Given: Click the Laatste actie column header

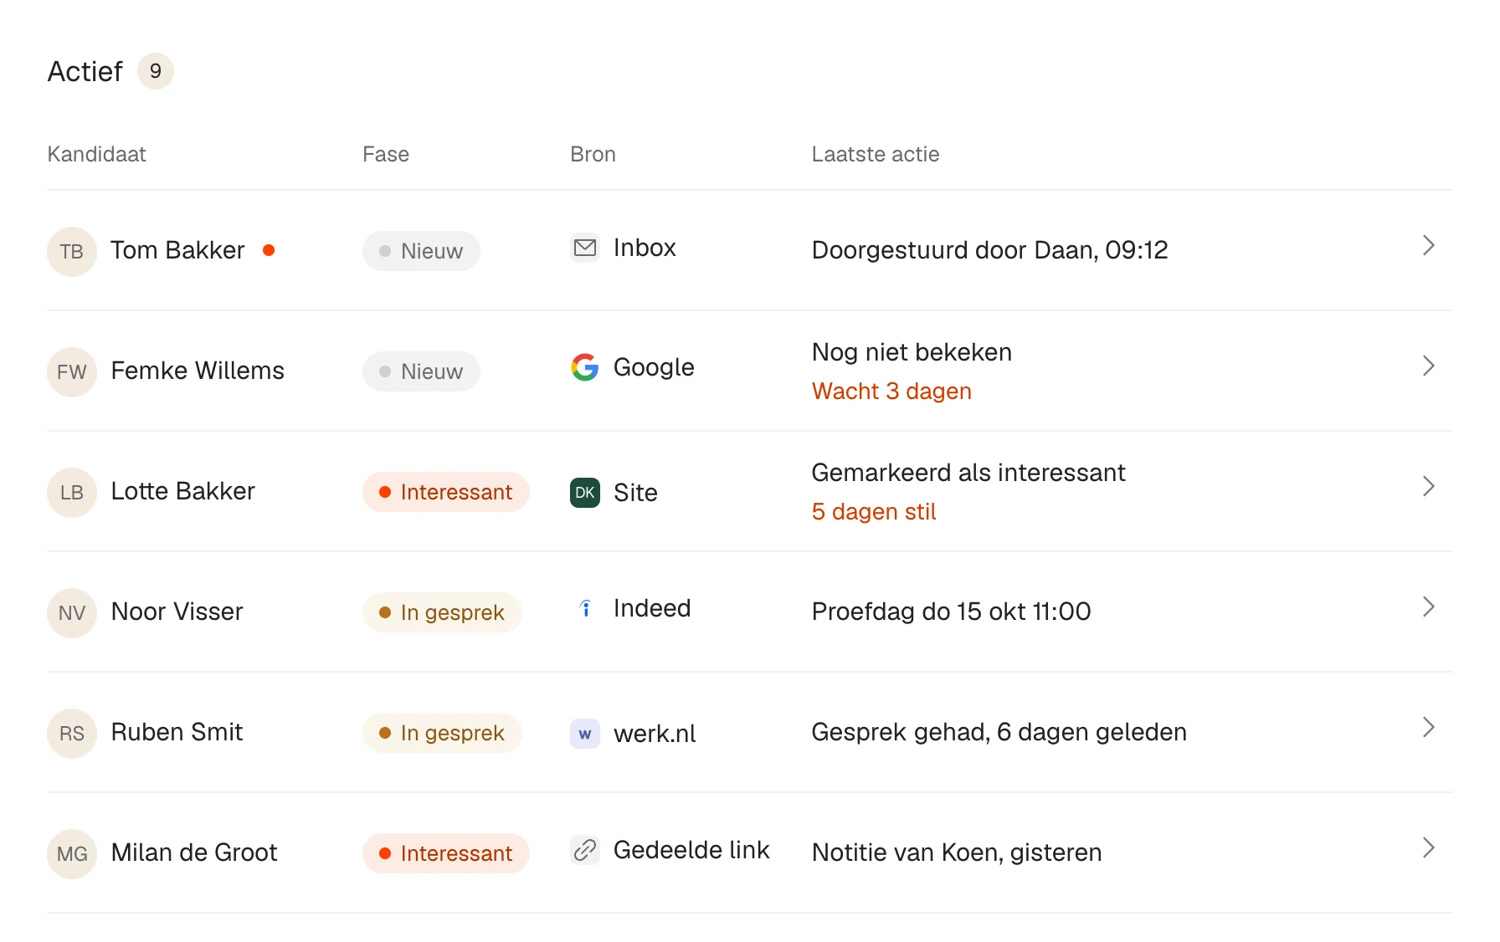Looking at the screenshot, I should coord(876,154).
